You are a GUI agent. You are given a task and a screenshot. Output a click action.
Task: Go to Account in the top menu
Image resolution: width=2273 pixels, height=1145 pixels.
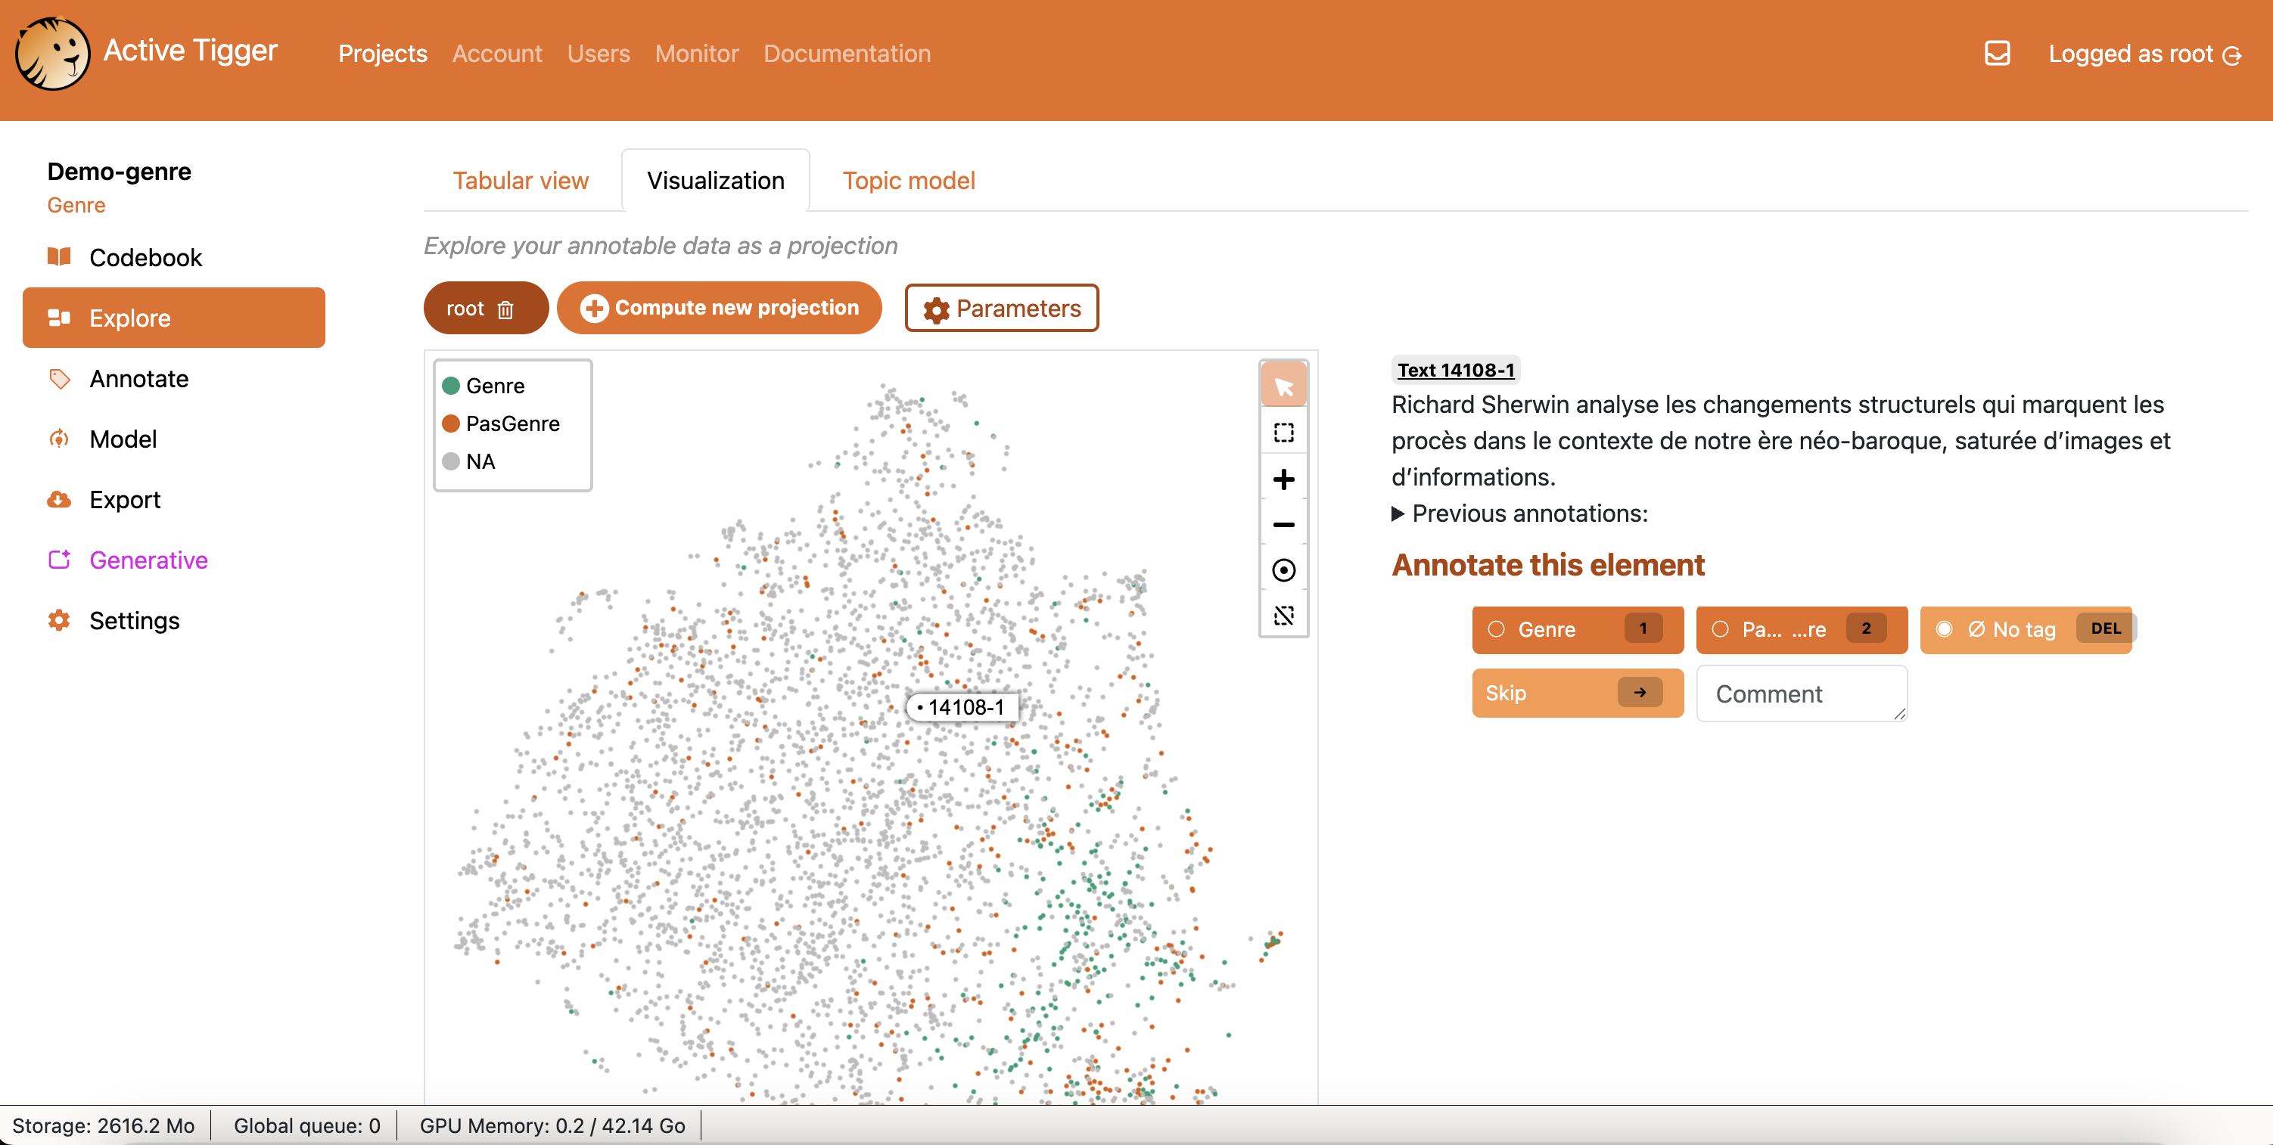[497, 53]
